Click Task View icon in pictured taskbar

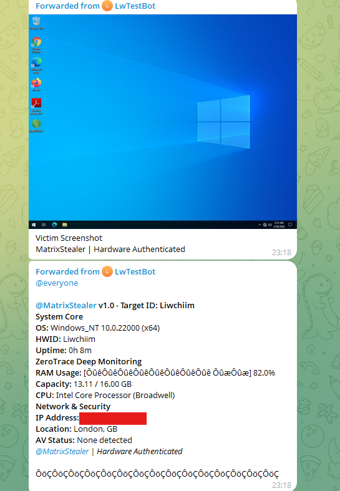(44, 225)
